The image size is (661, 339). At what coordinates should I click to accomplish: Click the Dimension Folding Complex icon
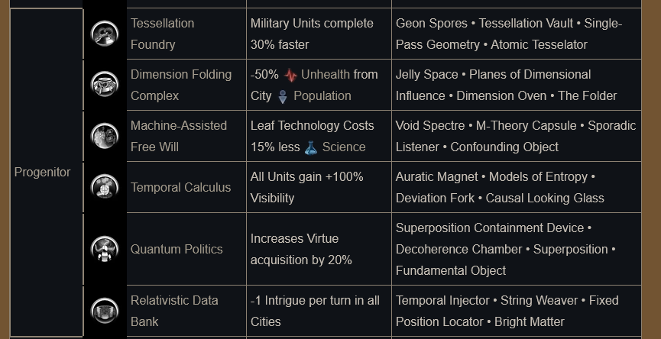pos(105,84)
